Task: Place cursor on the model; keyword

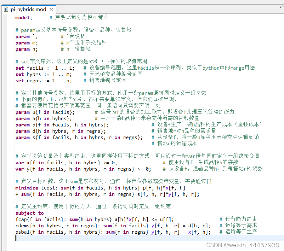Action: pyautogui.click(x=23, y=18)
